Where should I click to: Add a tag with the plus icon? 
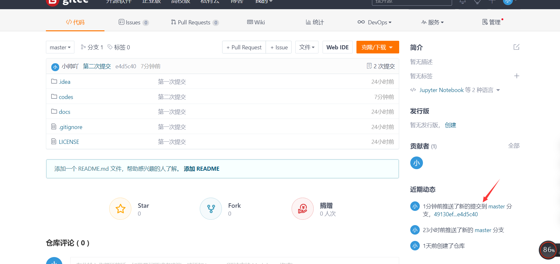[517, 76]
